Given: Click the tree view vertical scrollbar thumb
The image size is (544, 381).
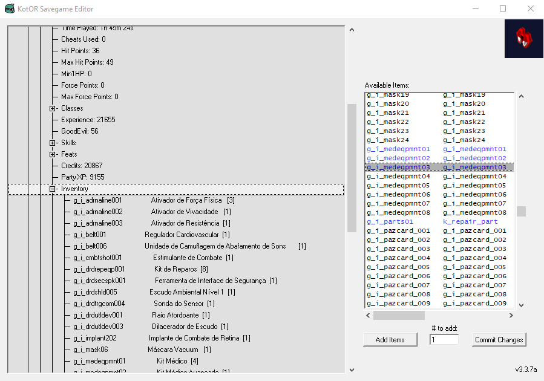Looking at the screenshot, I should (x=352, y=168).
